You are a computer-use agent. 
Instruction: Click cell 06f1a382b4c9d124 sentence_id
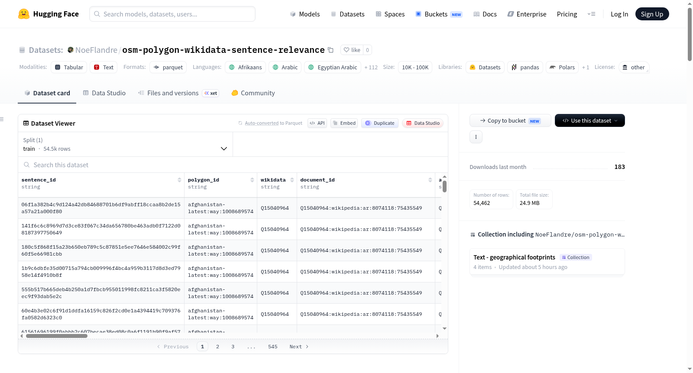101,208
